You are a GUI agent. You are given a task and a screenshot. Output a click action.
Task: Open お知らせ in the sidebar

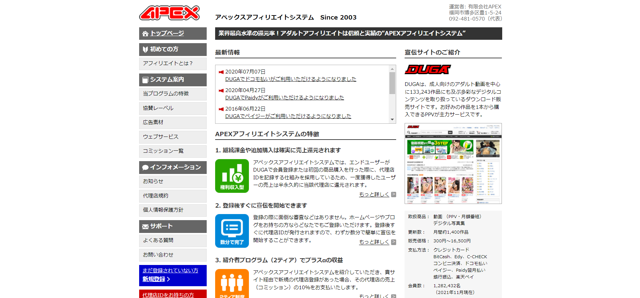[173, 181]
